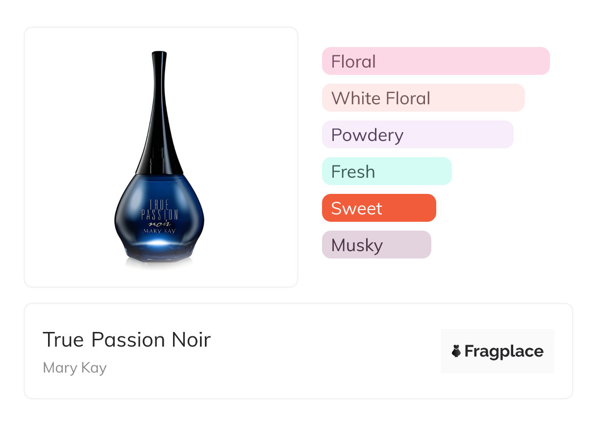Select the Musky accord bar
The height and width of the screenshot is (423, 597).
[x=376, y=245]
